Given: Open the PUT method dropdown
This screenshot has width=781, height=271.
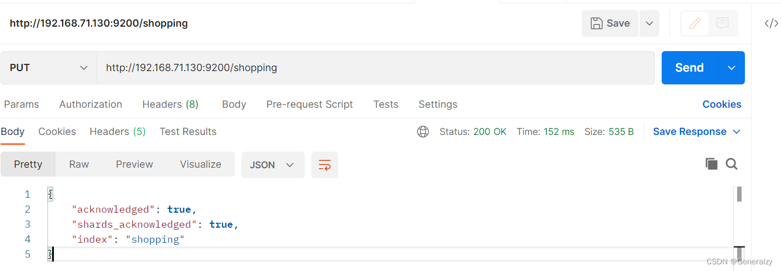Looking at the screenshot, I should tap(49, 68).
